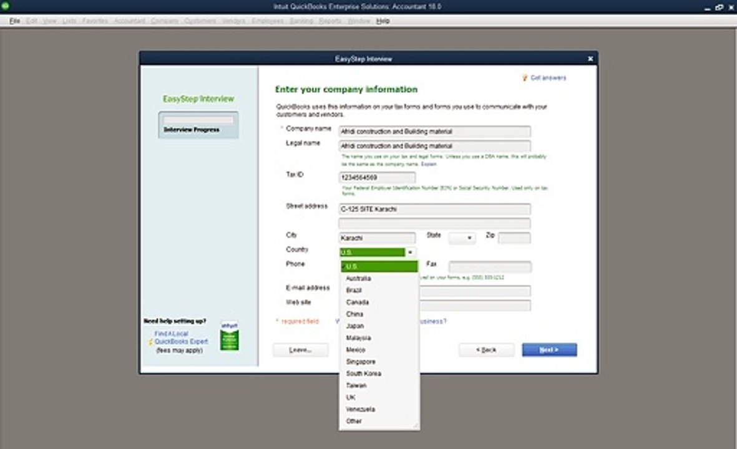Viewport: 737px width, 449px height.
Task: Collapse the Country dropdown arrow
Action: tap(411, 253)
